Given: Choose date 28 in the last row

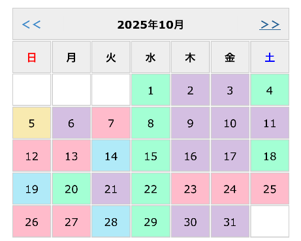Looking at the screenshot, I should (111, 221).
